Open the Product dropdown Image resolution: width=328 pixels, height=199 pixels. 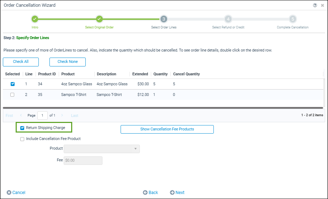coord(102,149)
